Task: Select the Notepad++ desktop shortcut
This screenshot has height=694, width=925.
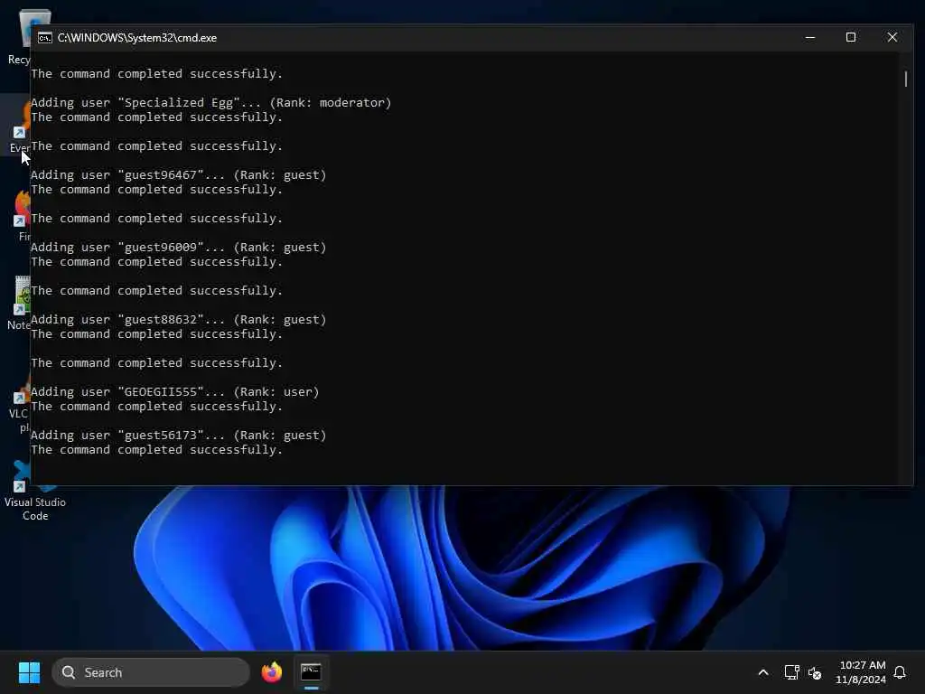Action: pyautogui.click(x=19, y=304)
